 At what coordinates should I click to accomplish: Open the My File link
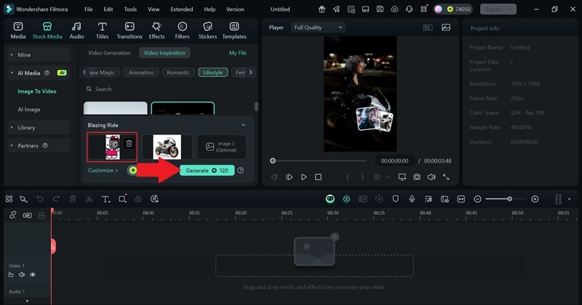tap(238, 53)
